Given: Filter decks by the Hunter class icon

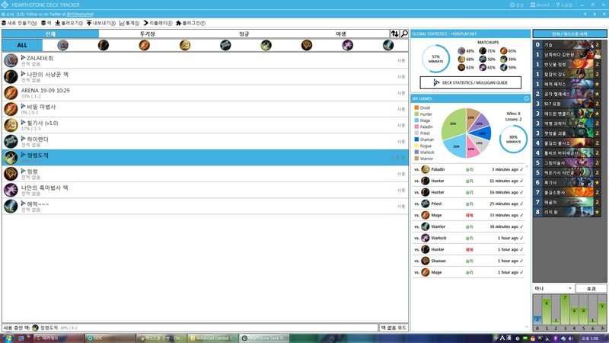Looking at the screenshot, I should point(104,45).
